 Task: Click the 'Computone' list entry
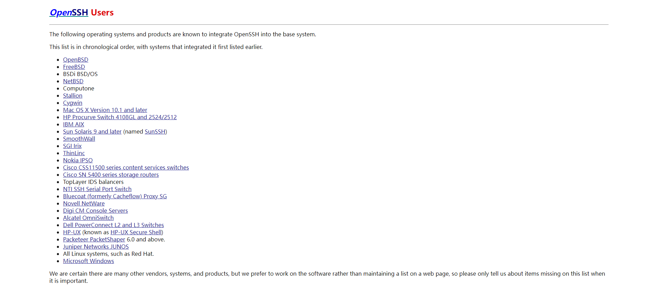[78, 88]
